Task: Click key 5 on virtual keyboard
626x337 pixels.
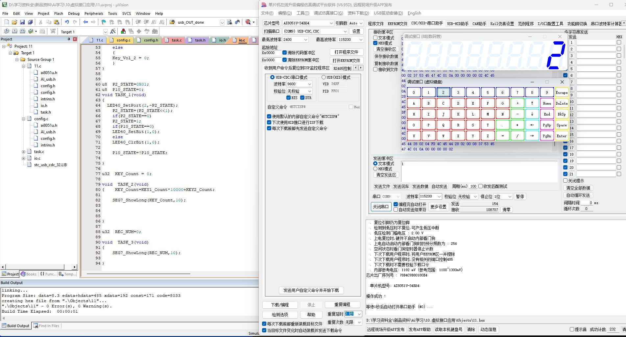Action: pos(488,92)
